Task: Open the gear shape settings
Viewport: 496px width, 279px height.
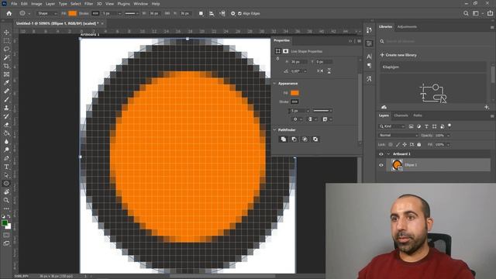Action: [232, 13]
